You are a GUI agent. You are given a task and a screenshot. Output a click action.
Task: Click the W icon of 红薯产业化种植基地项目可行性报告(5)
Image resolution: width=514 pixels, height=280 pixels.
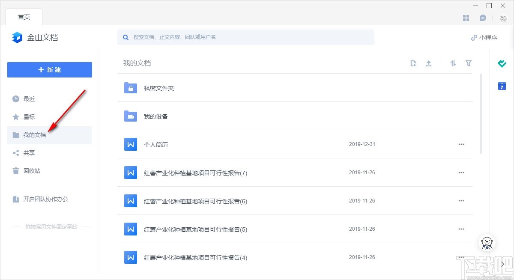pyautogui.click(x=130, y=229)
